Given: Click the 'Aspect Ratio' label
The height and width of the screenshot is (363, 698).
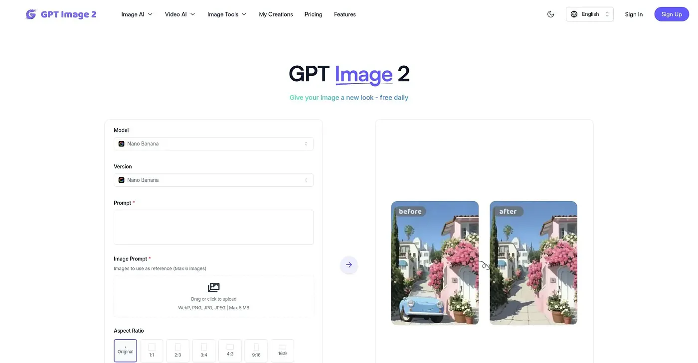Looking at the screenshot, I should (x=129, y=331).
